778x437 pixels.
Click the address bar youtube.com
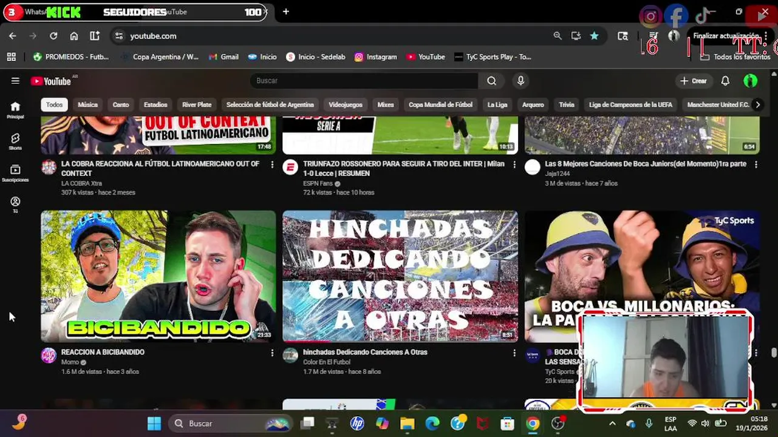(153, 36)
